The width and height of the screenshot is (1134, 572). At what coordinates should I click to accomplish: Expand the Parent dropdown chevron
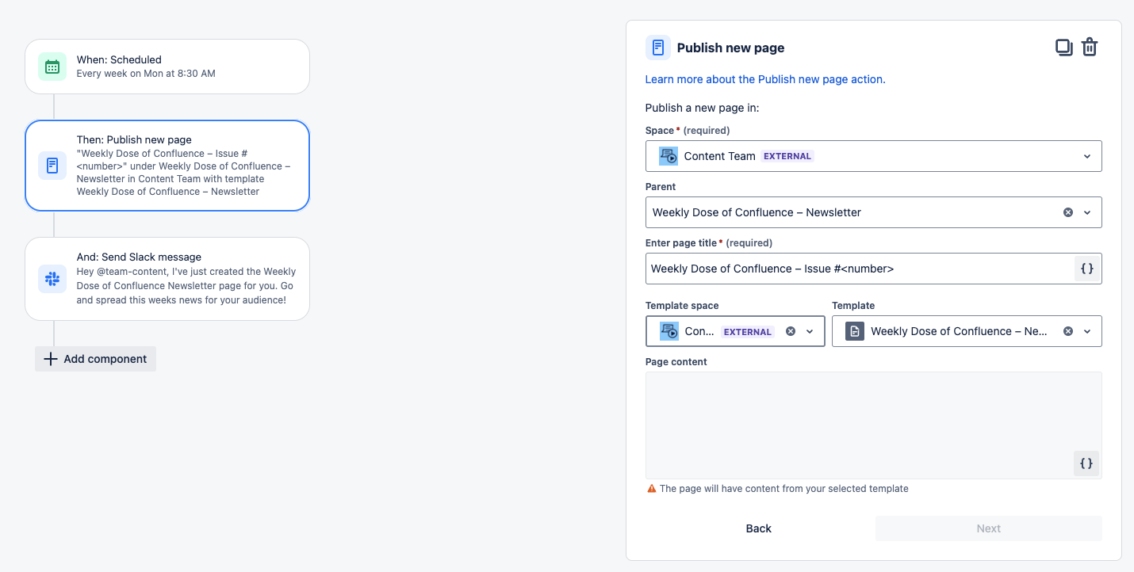(1087, 212)
